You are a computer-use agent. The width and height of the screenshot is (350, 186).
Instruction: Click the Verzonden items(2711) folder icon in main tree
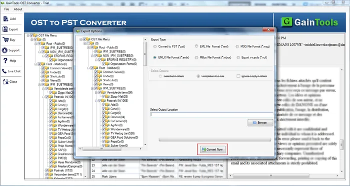click(51, 175)
